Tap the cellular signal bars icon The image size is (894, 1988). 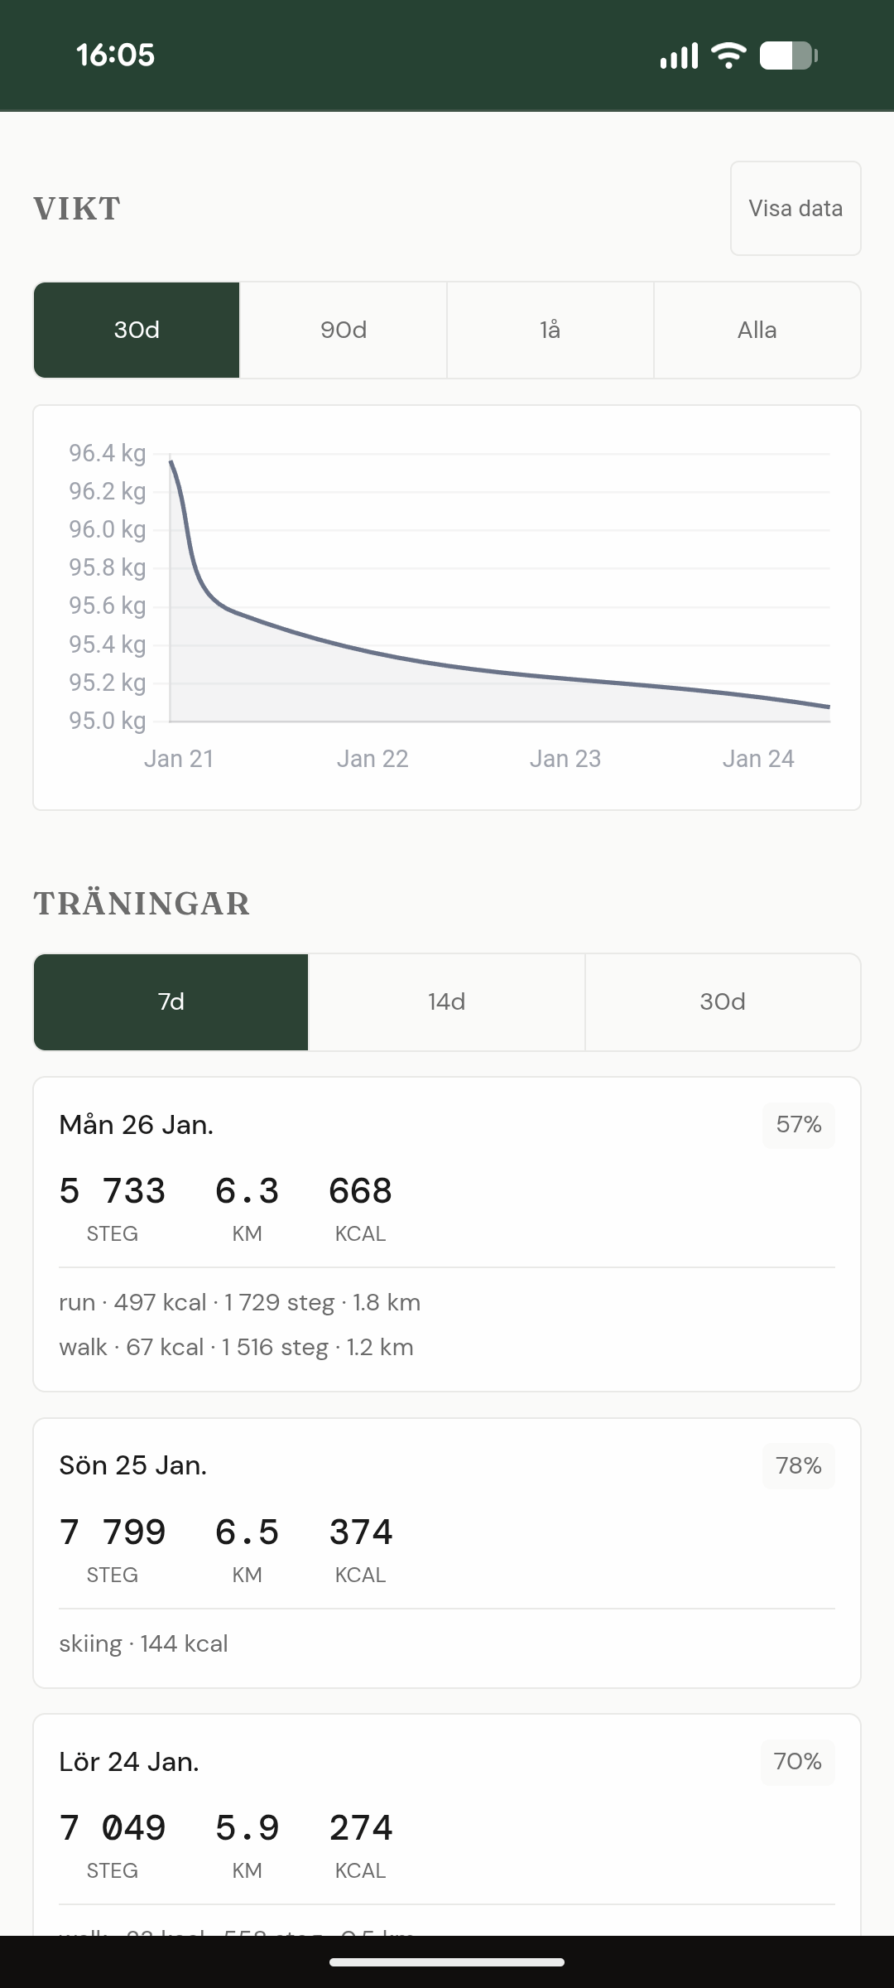pyautogui.click(x=679, y=55)
